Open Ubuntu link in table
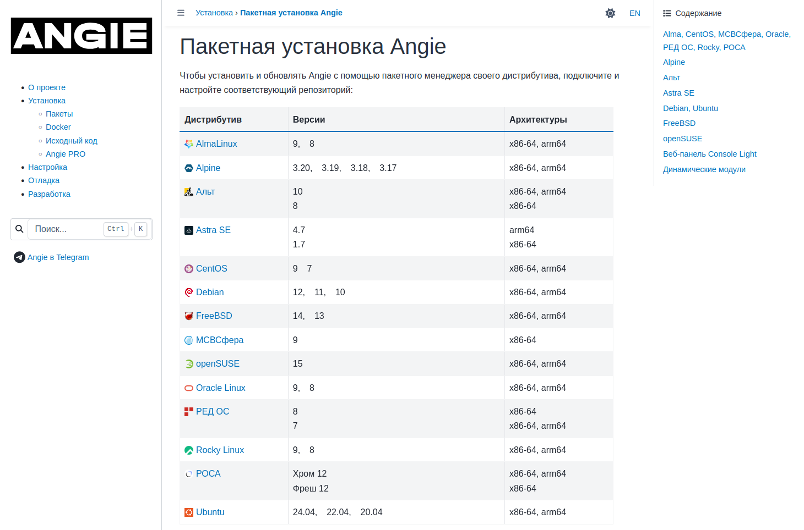The image size is (804, 530). pyautogui.click(x=210, y=512)
